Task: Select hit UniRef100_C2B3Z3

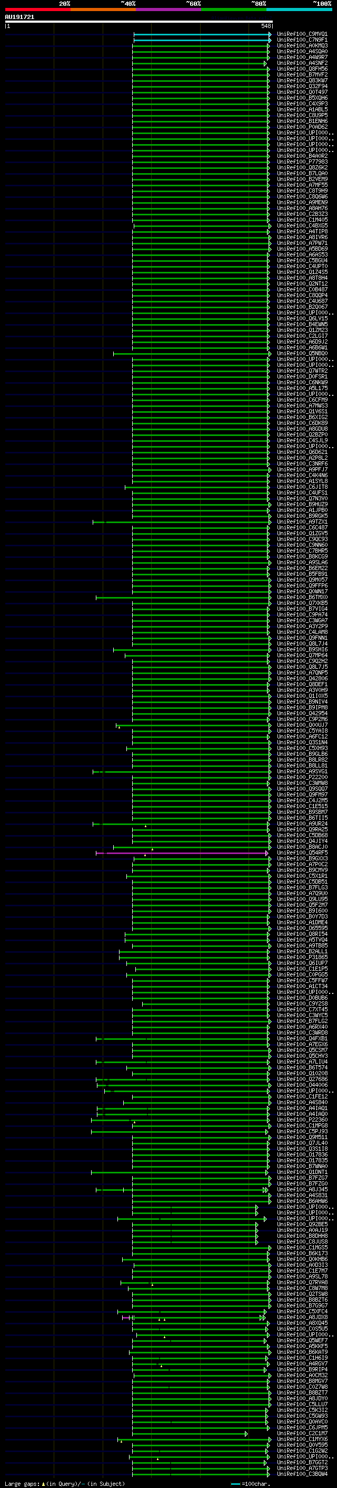Action: click(302, 214)
